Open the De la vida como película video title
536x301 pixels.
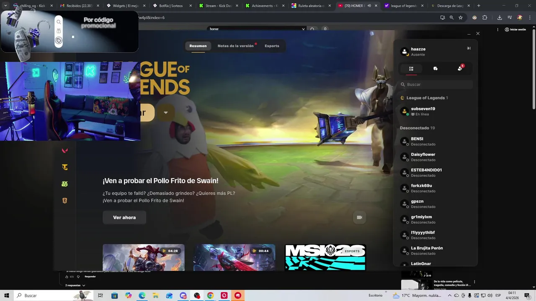pos(452,283)
